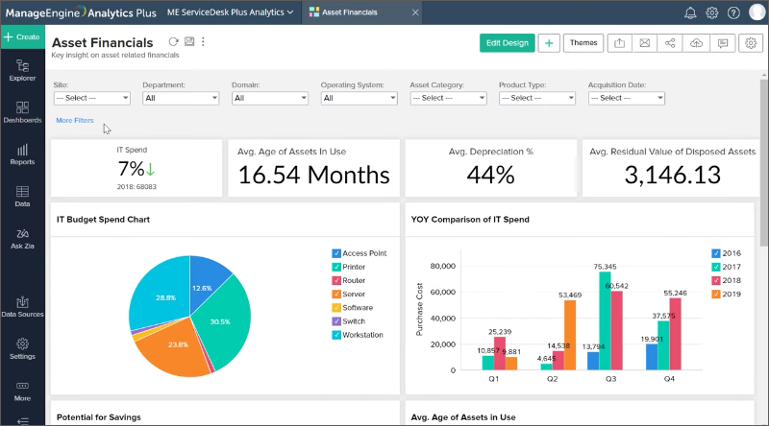Click the share icon in toolbar

[x=670, y=43]
